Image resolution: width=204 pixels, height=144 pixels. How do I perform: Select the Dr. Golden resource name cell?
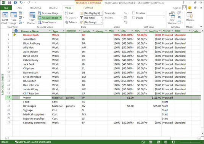click(x=36, y=81)
